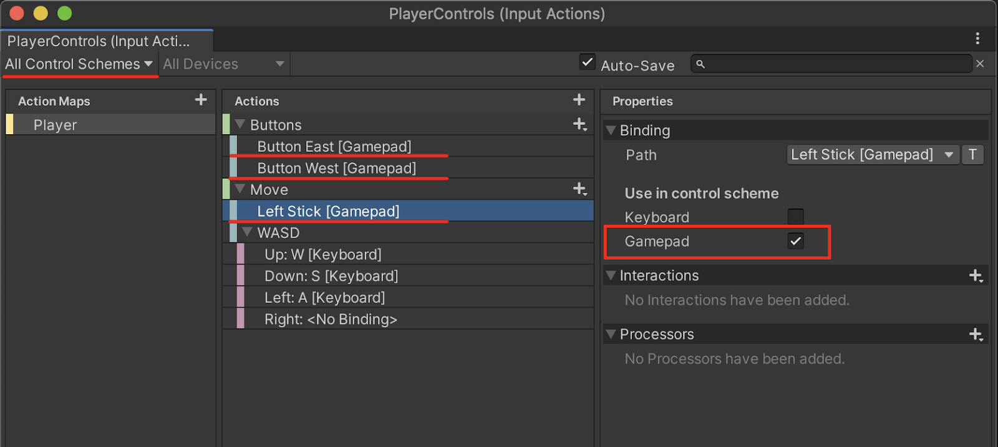Click the T text-mode path button
This screenshot has height=447, width=998.
point(972,155)
